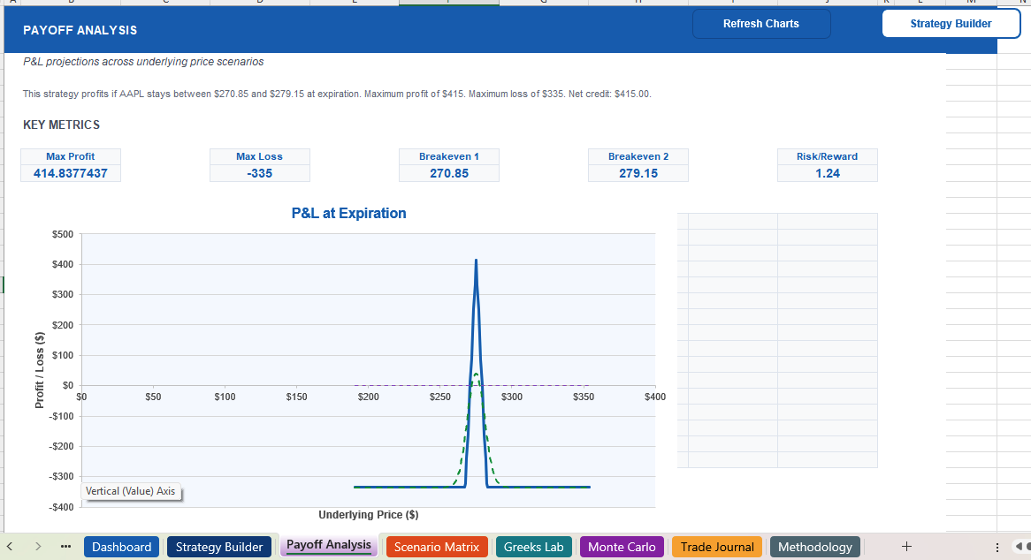This screenshot has height=560, width=1031.
Task: Show hidden sheet tabs via ellipsis icon
Action: [65, 547]
